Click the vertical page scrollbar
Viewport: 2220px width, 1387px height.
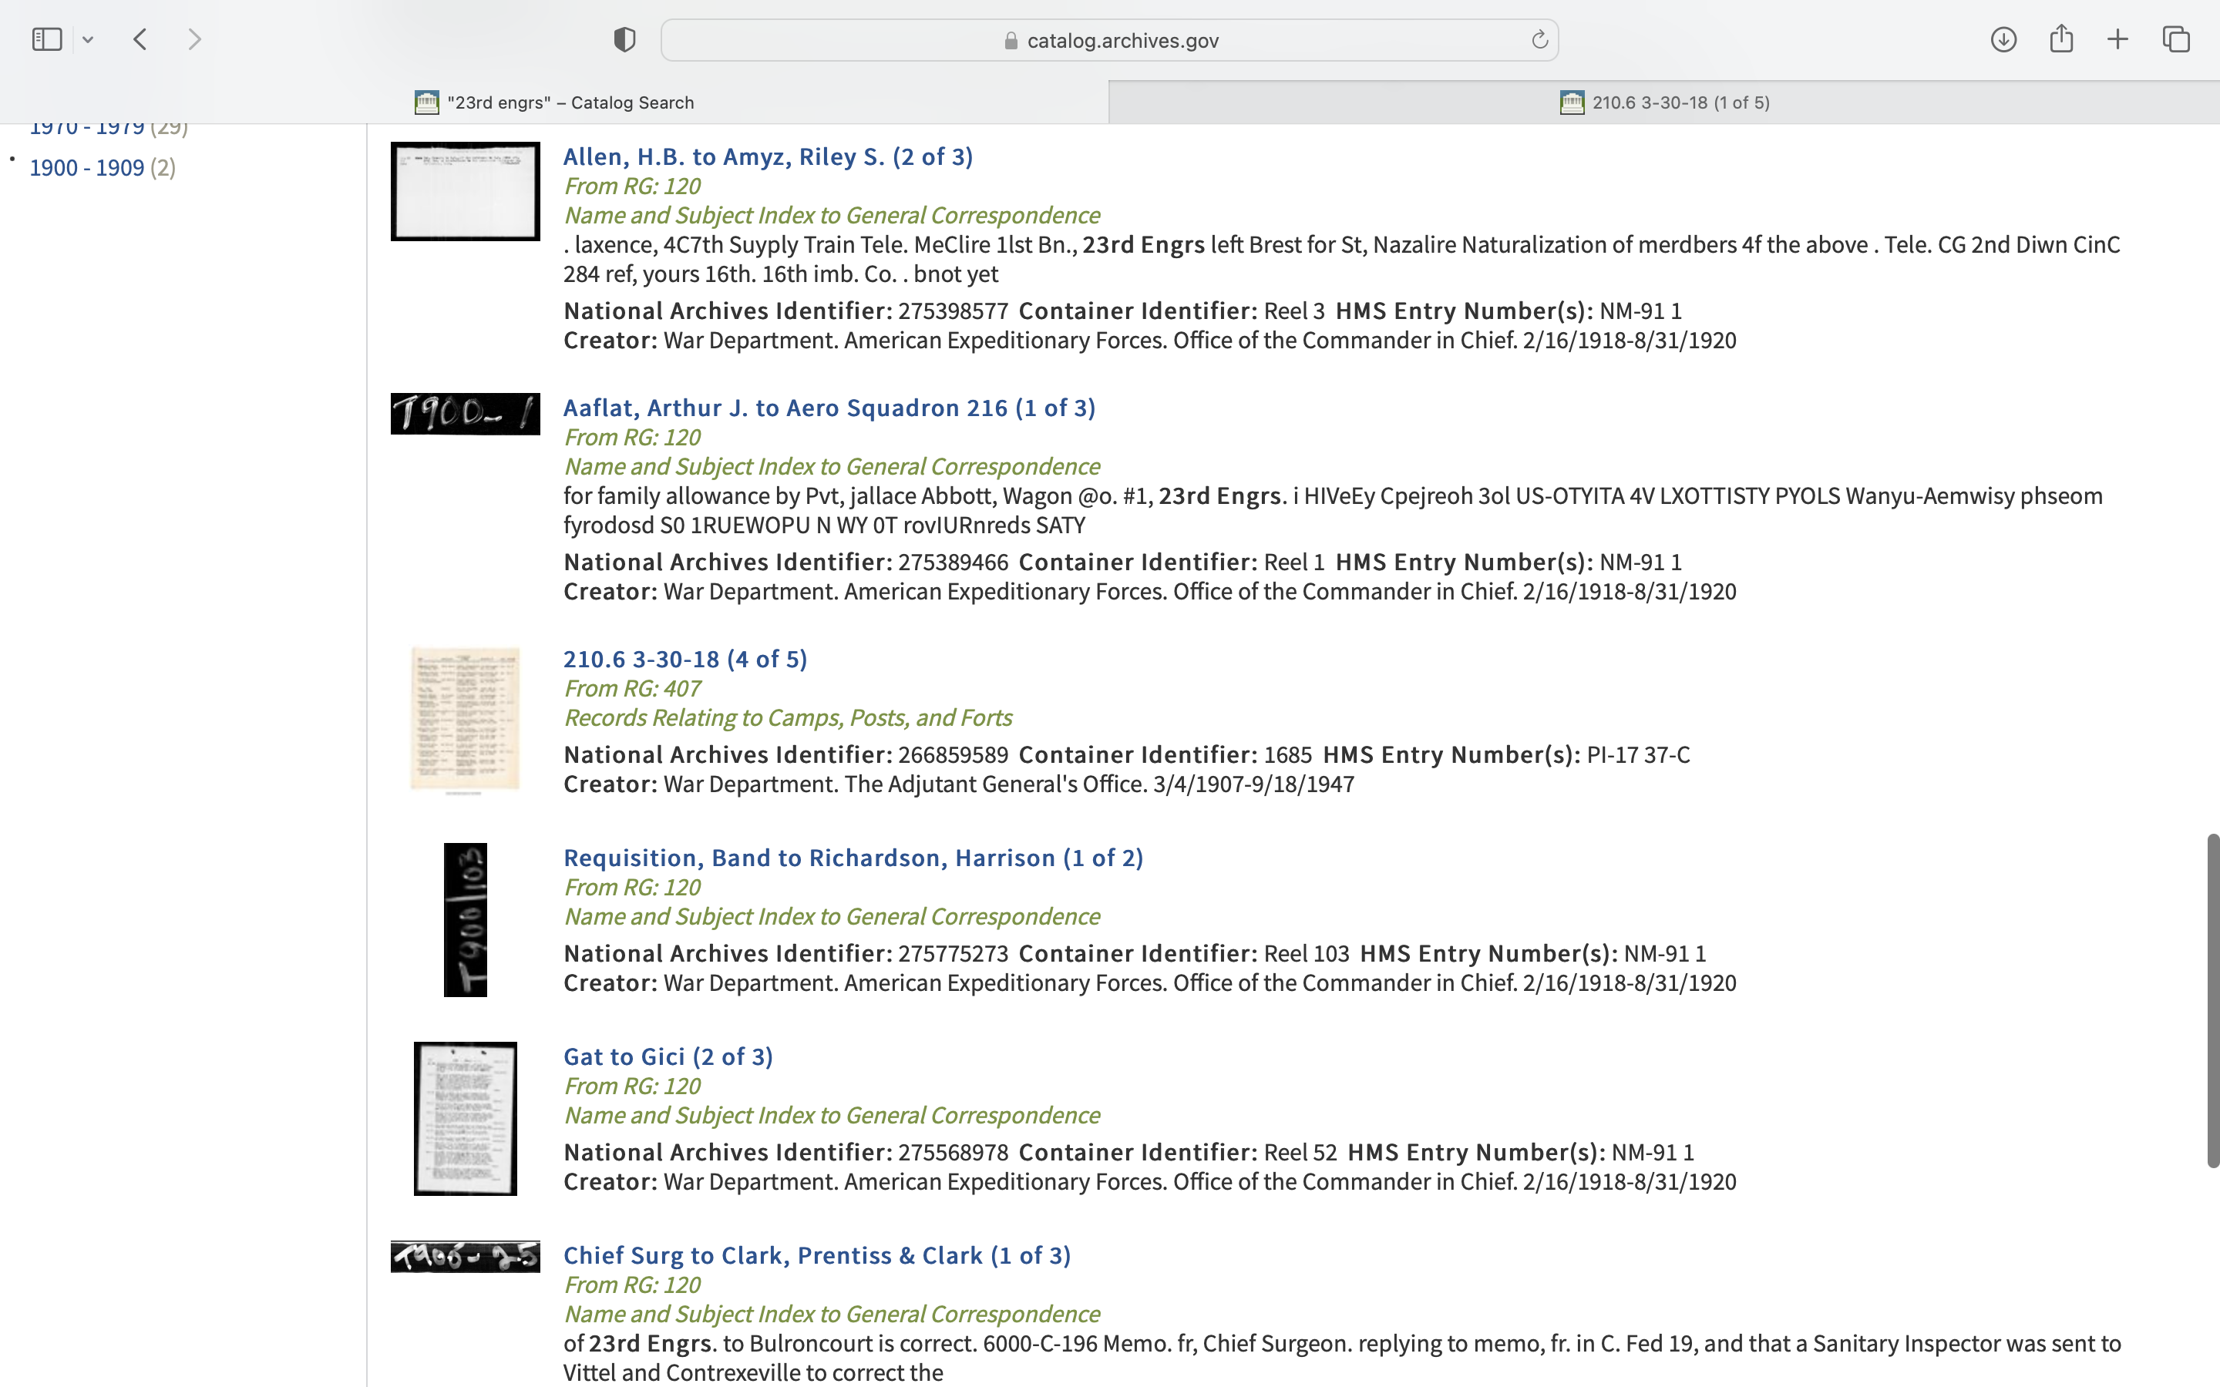point(2212,1000)
